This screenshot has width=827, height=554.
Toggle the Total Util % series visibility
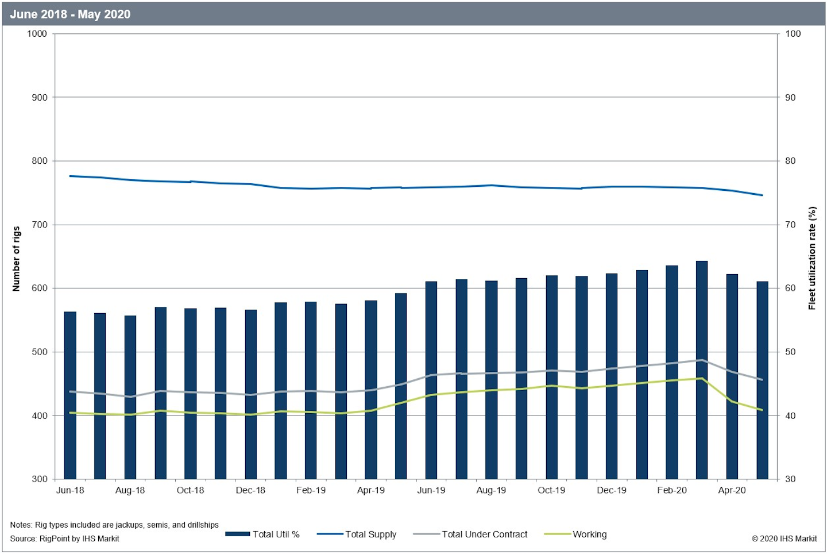[276, 534]
